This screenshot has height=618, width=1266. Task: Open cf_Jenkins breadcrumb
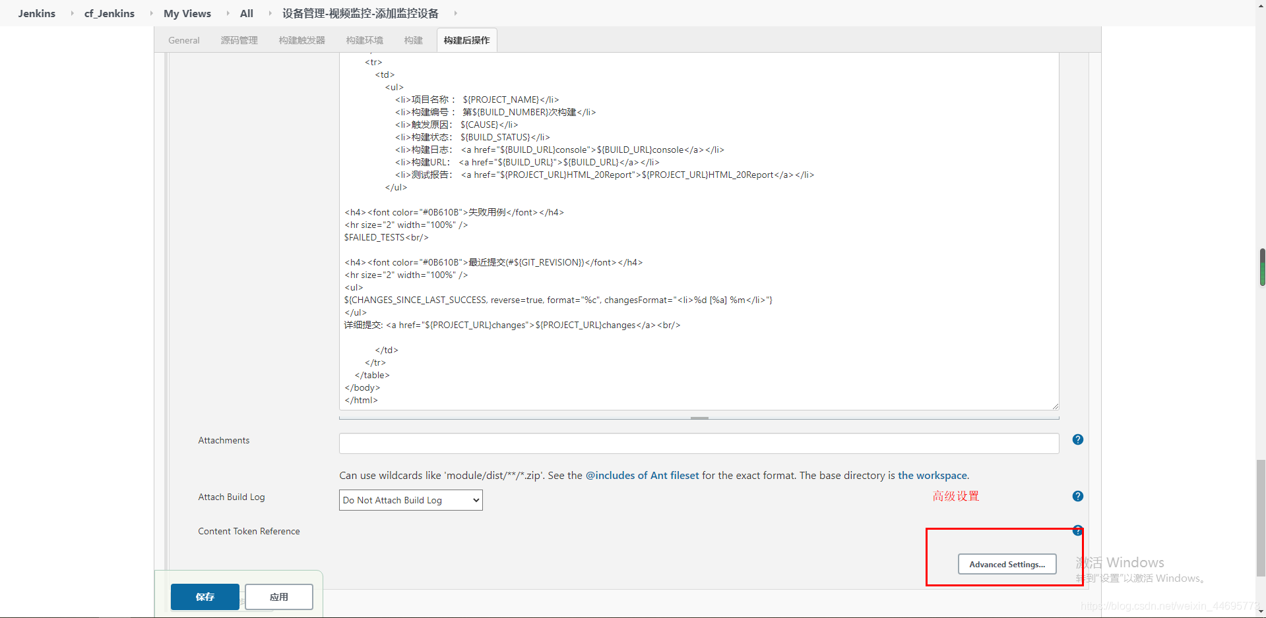[x=110, y=13]
